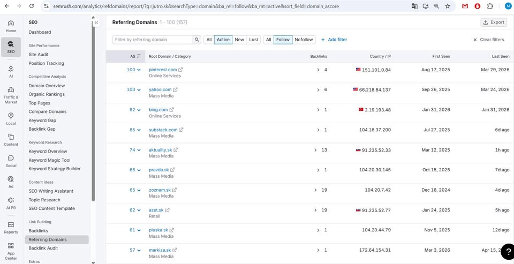Expand backlinks chevron in the markiza.sk row

[318, 251]
